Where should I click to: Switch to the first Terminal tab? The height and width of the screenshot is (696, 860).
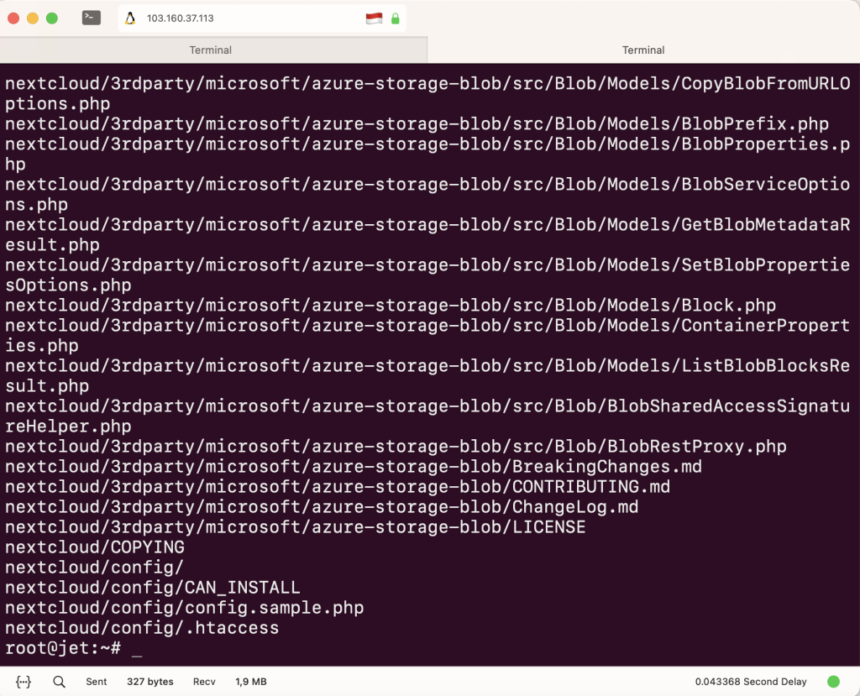(x=213, y=50)
